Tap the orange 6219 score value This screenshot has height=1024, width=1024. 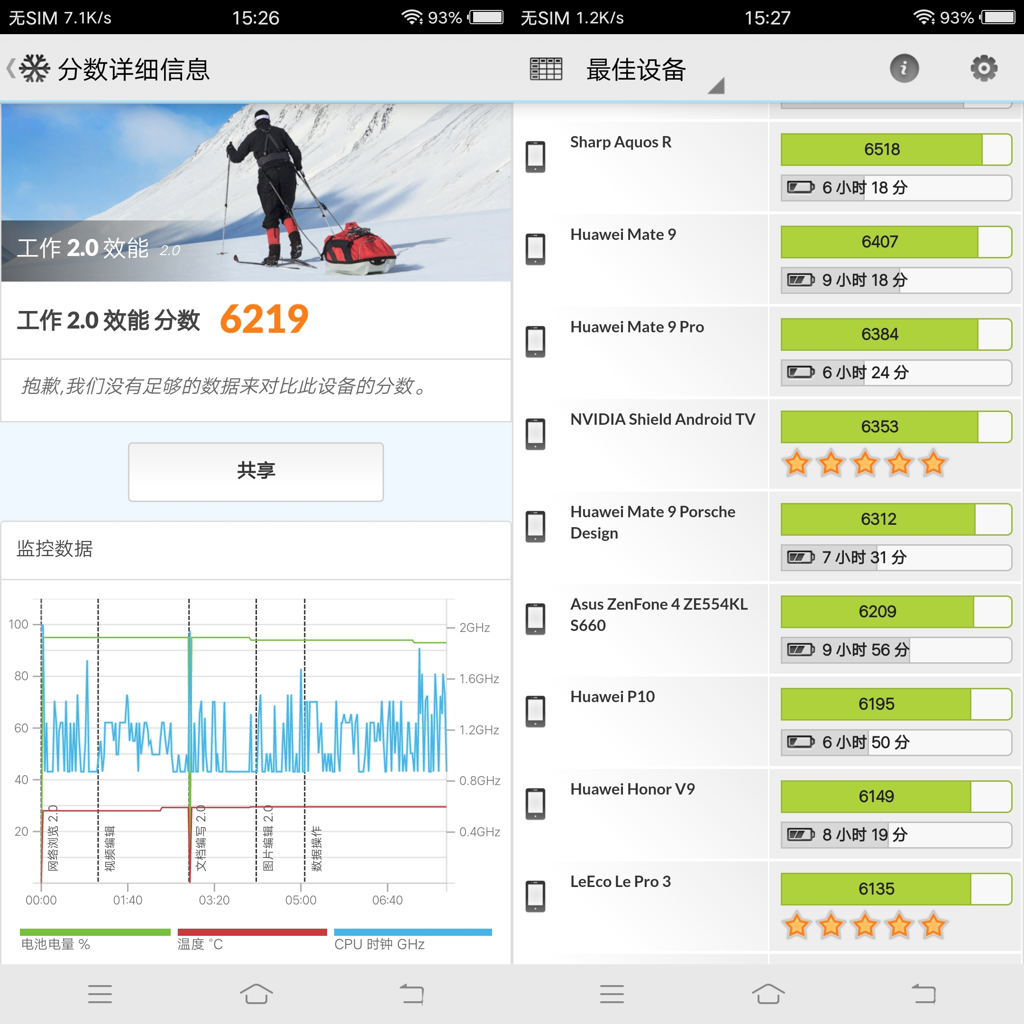point(264,319)
